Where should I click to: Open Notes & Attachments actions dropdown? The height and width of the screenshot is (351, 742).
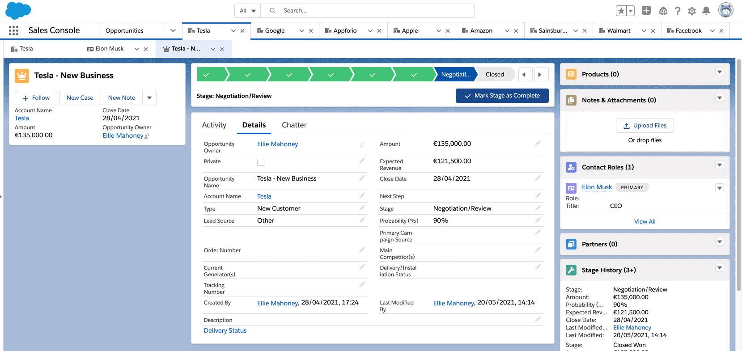tap(720, 97)
